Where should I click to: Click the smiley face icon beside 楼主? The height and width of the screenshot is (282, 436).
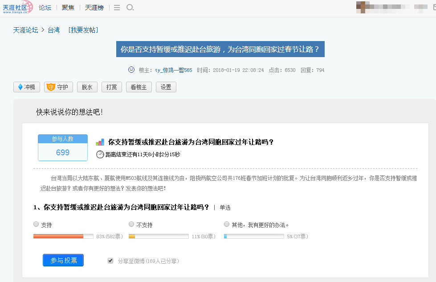(131, 70)
